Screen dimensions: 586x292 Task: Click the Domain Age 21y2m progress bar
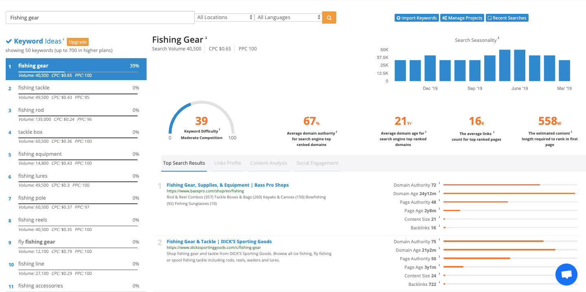click(x=510, y=250)
